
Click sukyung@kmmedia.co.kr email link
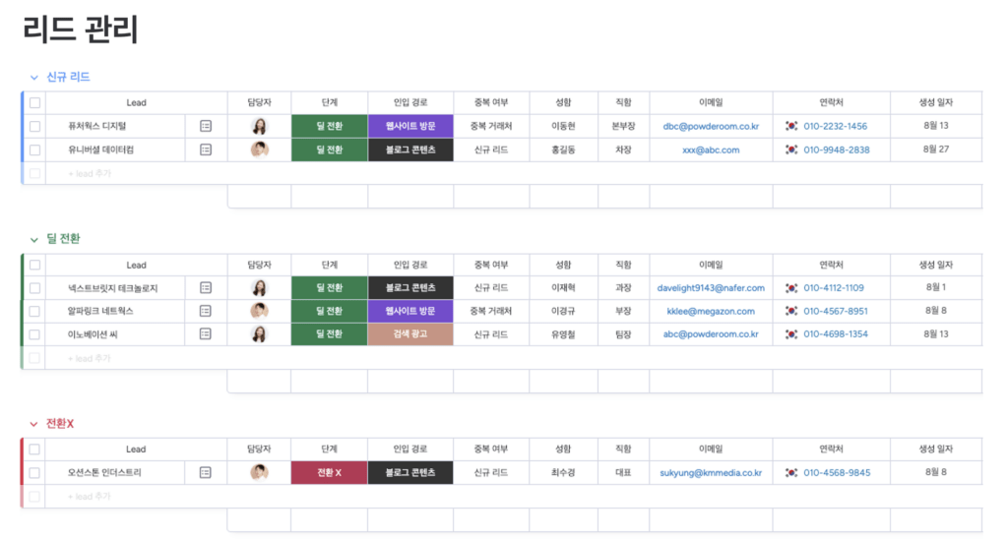click(711, 473)
